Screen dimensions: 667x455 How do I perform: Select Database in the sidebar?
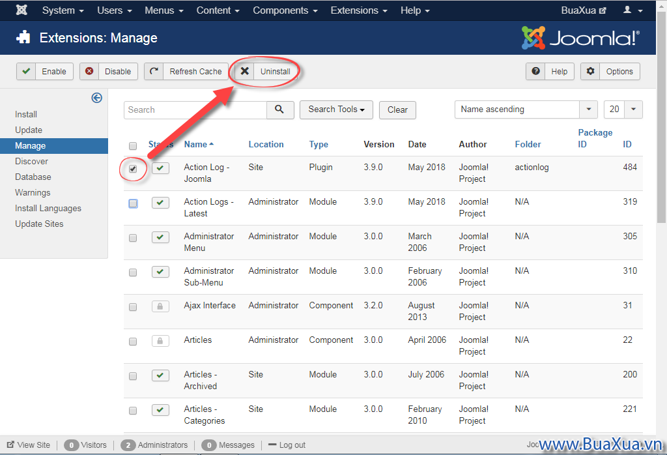coord(33,177)
